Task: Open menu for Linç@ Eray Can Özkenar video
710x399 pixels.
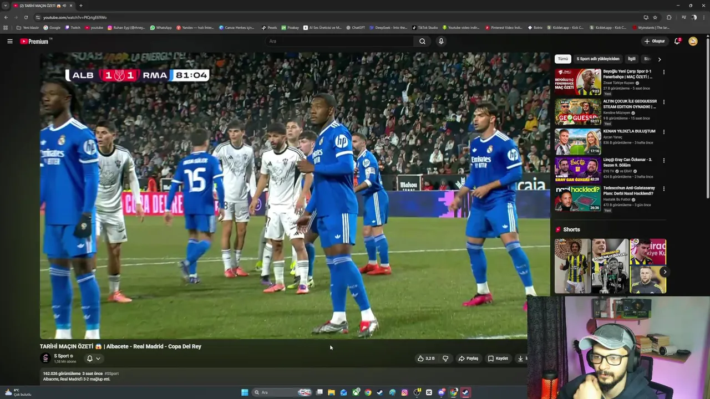Action: [x=663, y=160]
